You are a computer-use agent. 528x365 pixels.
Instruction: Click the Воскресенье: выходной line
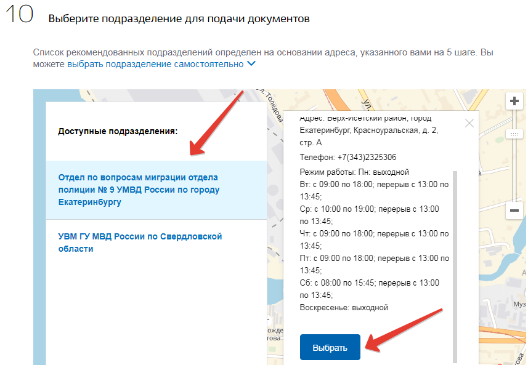pos(344,308)
